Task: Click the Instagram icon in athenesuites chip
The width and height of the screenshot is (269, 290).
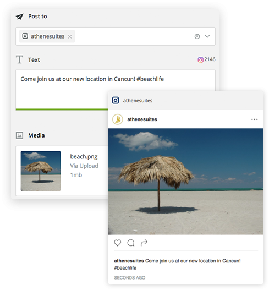Action: (25, 36)
